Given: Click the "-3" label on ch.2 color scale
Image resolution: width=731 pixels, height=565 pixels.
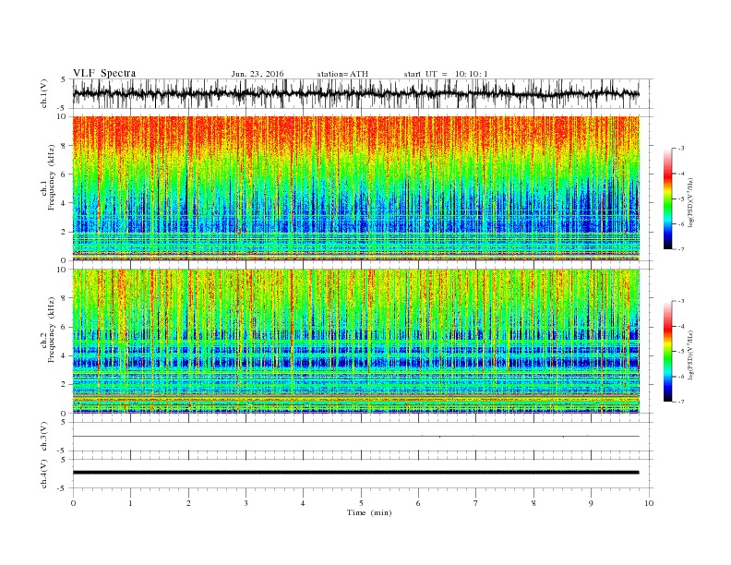Looking at the screenshot, I should 681,301.
